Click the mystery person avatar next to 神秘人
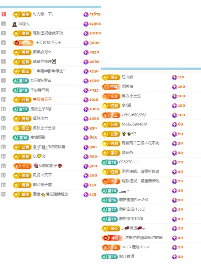Viewport: 201px width, 269px height. point(15,24)
